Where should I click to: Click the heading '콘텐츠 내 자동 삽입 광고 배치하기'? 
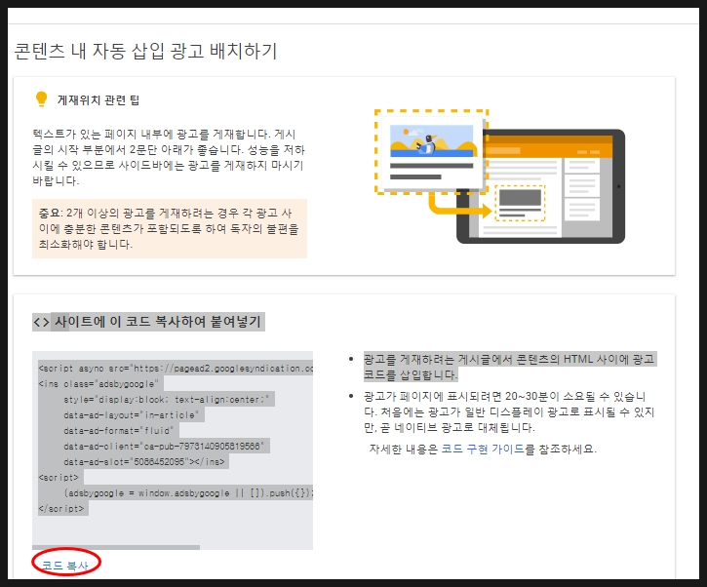(x=145, y=51)
